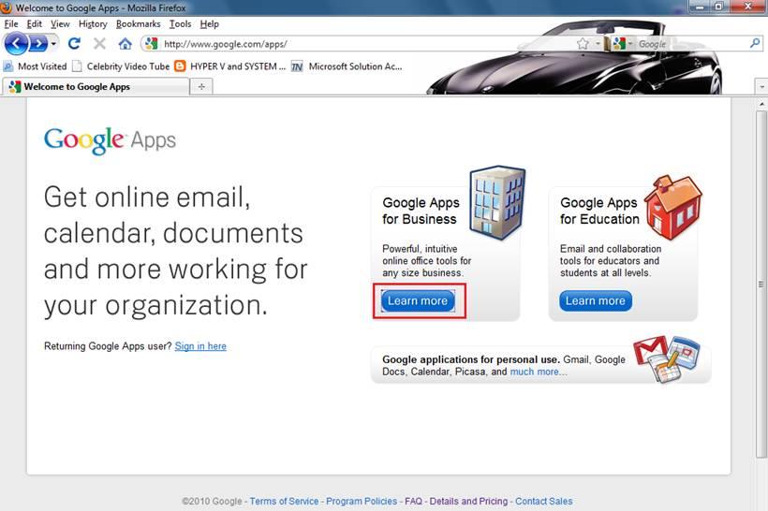Image resolution: width=768 pixels, height=511 pixels.
Task: Click Learn more under Google Apps for Business
Action: tap(418, 300)
